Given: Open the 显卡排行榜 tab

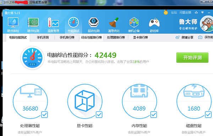Looking at the screenshot, I should click(x=141, y=38).
